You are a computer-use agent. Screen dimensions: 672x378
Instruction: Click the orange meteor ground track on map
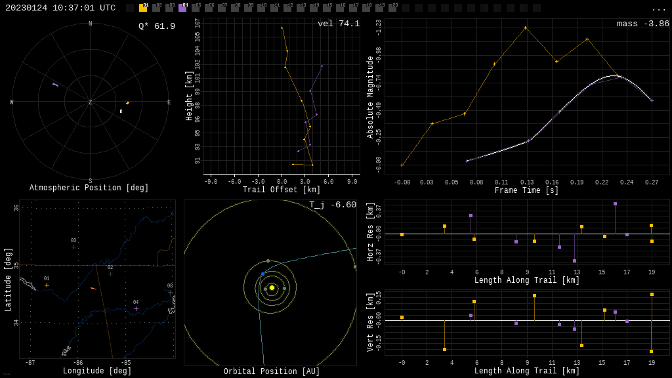click(x=93, y=289)
